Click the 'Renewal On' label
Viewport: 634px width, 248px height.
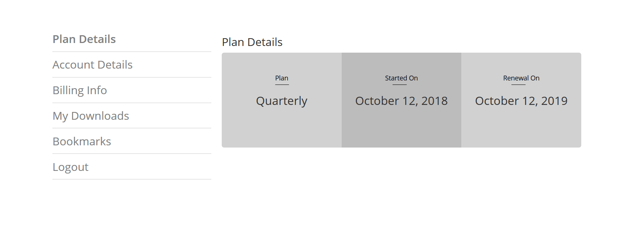pos(521,78)
